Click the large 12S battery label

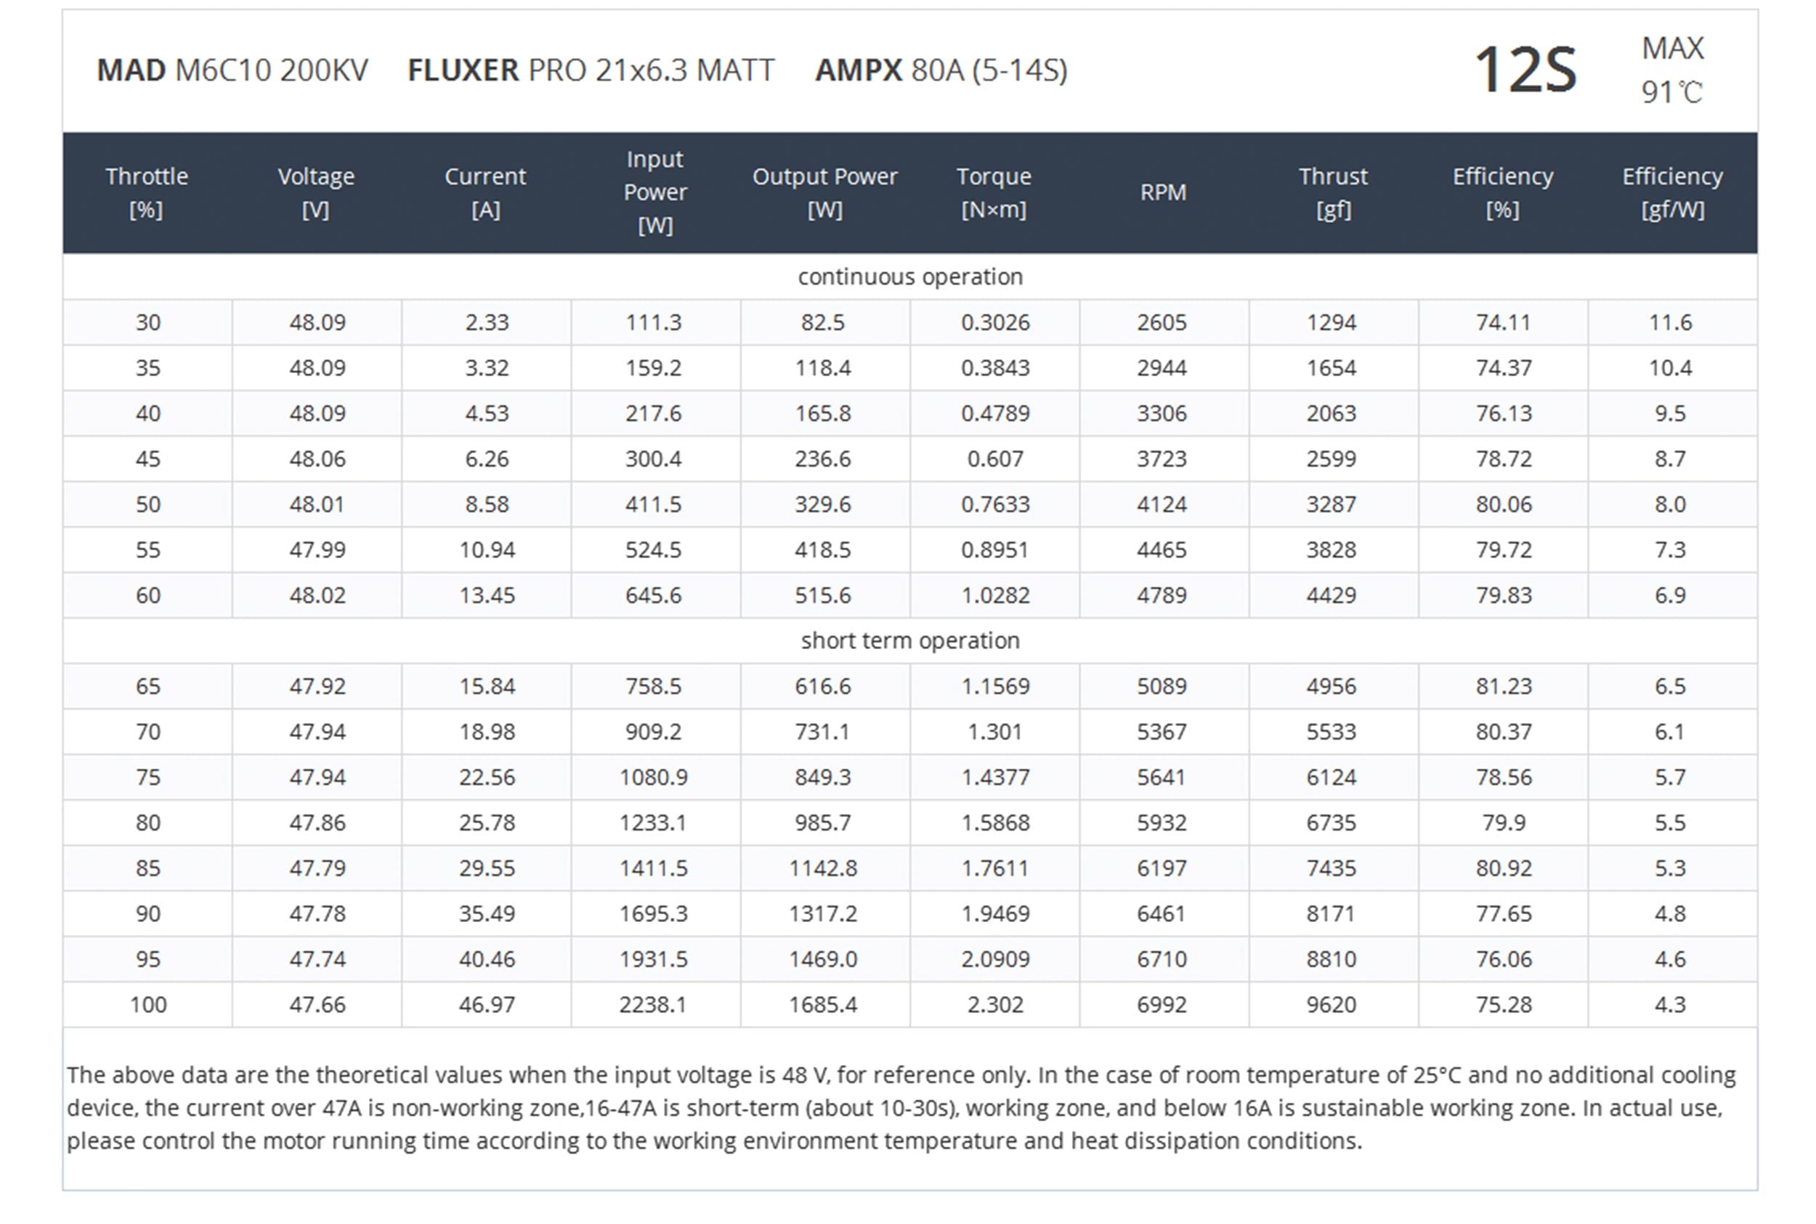1525,70
